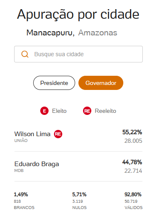The image size is (154, 214).
Task: Click the red RE Reeleito legend badge
Action: pos(87,111)
